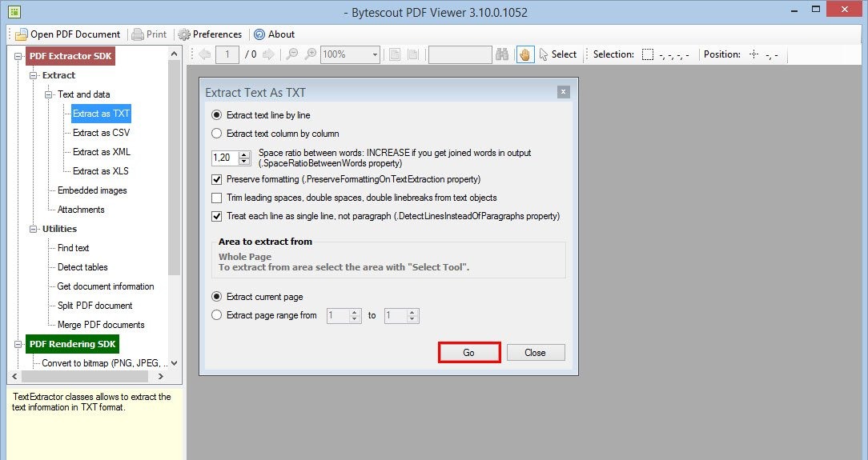868x460 pixels.
Task: Click the search text input field
Action: [x=460, y=54]
